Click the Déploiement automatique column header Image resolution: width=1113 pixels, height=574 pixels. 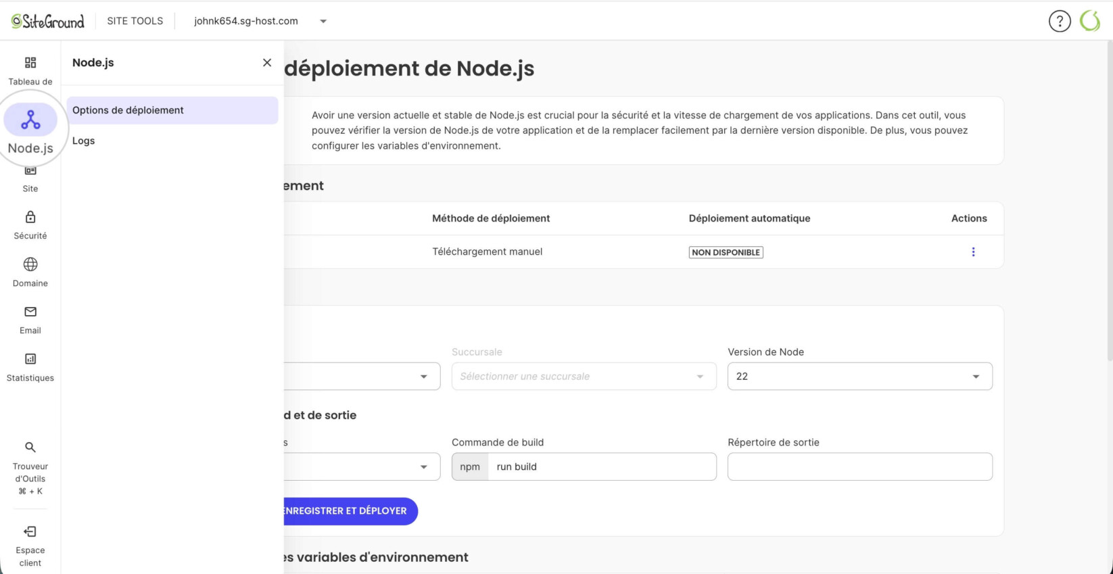pos(749,218)
